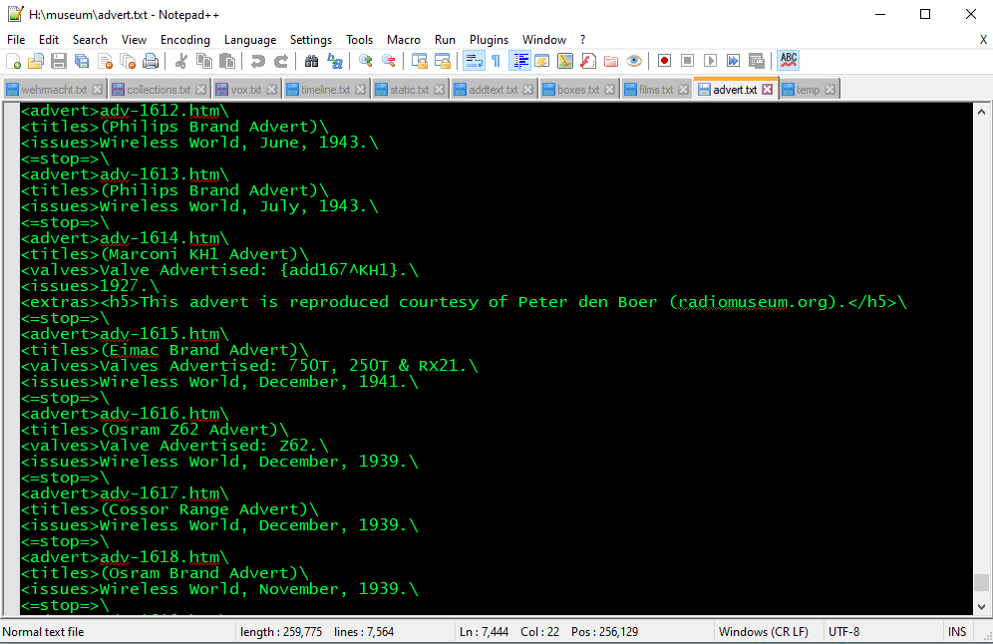
Task: Switch to the films.txt tab
Action: [x=656, y=90]
